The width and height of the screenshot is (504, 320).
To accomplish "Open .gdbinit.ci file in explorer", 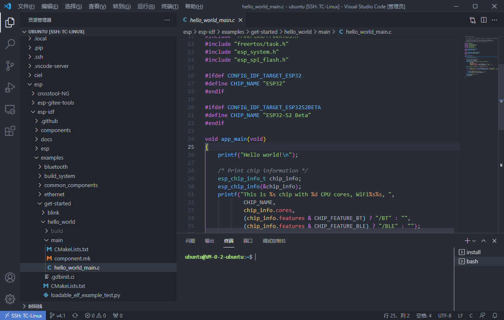I will pos(98,277).
